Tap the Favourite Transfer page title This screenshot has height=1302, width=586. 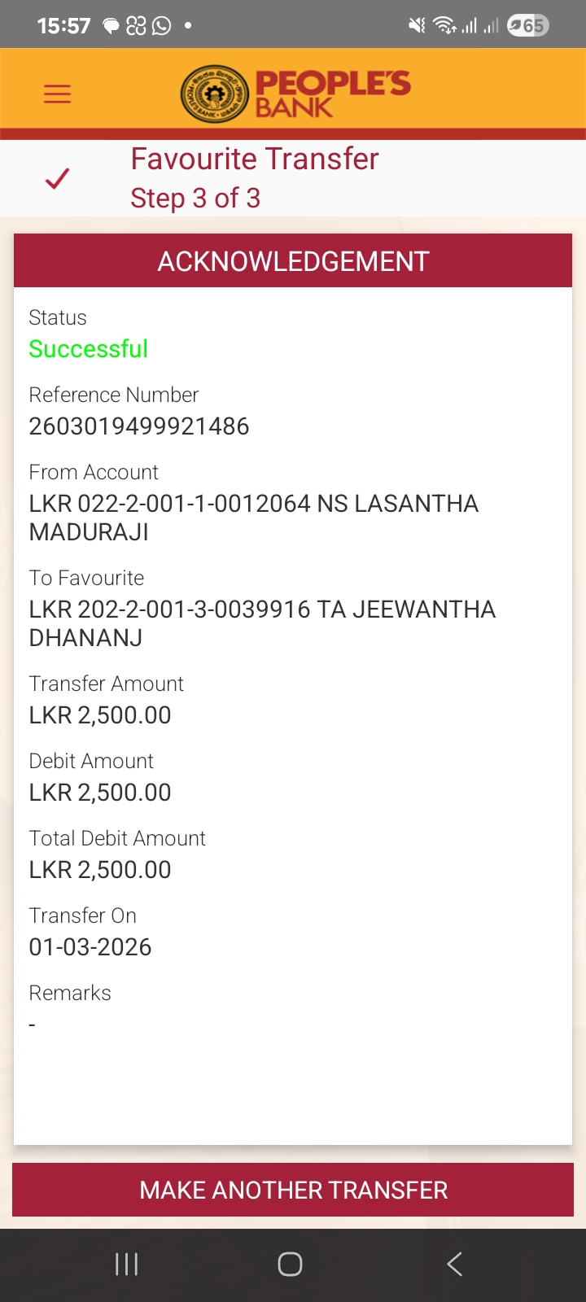255,159
